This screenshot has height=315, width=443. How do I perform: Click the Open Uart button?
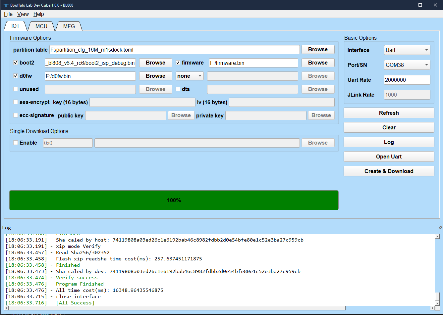pos(389,157)
